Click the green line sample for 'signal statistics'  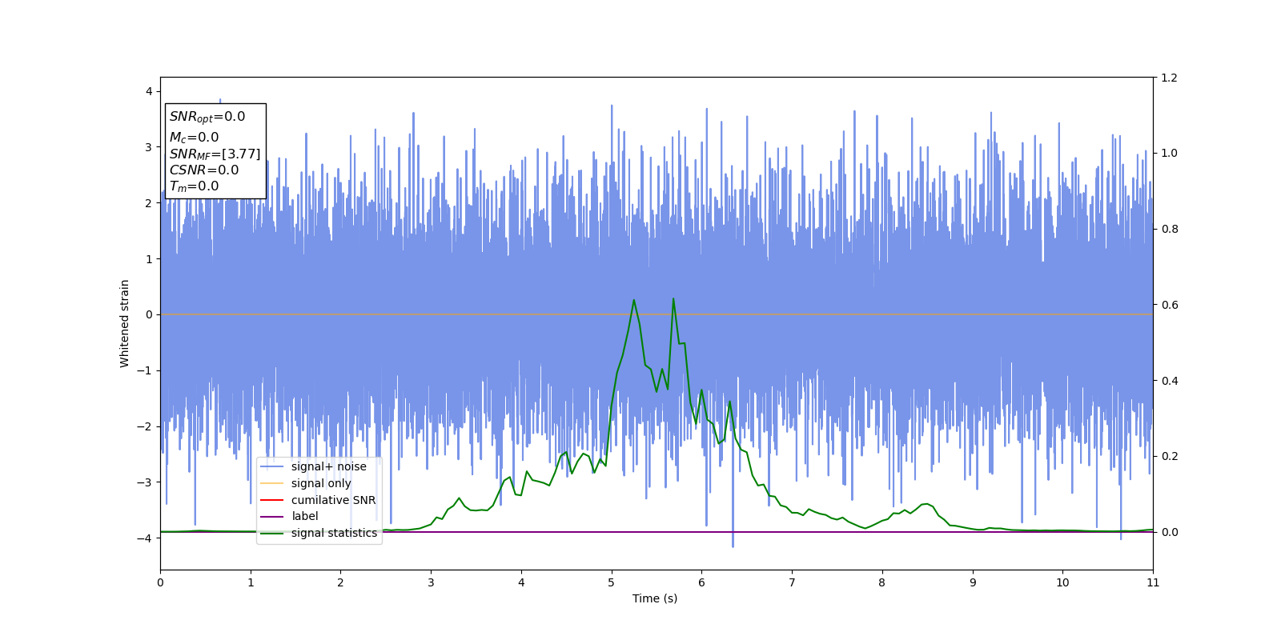[x=272, y=533]
